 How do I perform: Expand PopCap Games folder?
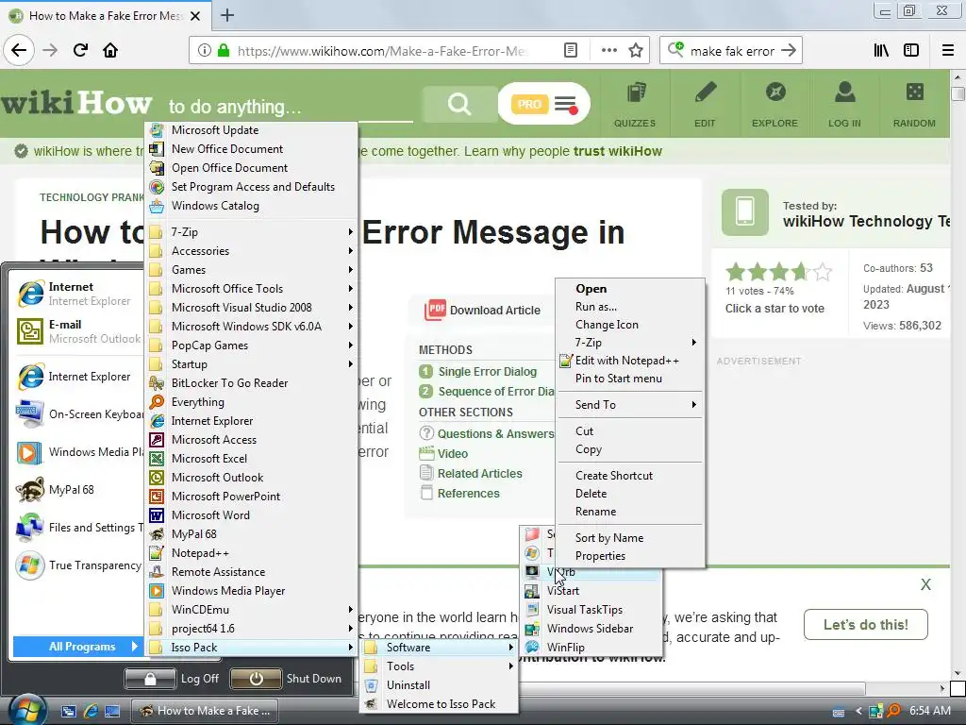[x=251, y=346]
